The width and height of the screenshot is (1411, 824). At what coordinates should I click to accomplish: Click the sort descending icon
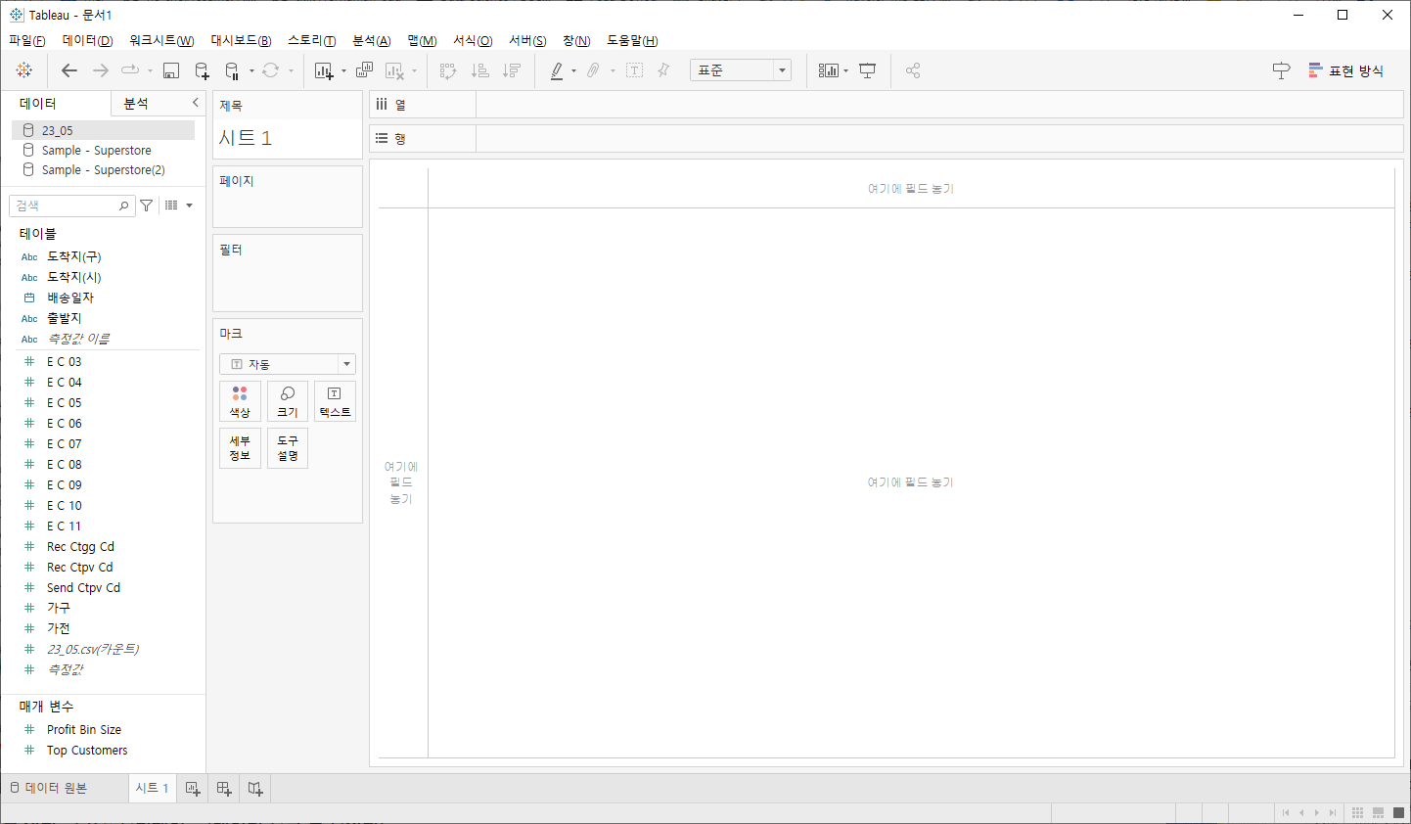click(x=511, y=70)
